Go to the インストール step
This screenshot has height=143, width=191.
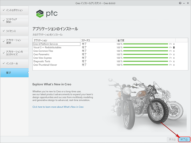pyautogui.click(x=14, y=63)
